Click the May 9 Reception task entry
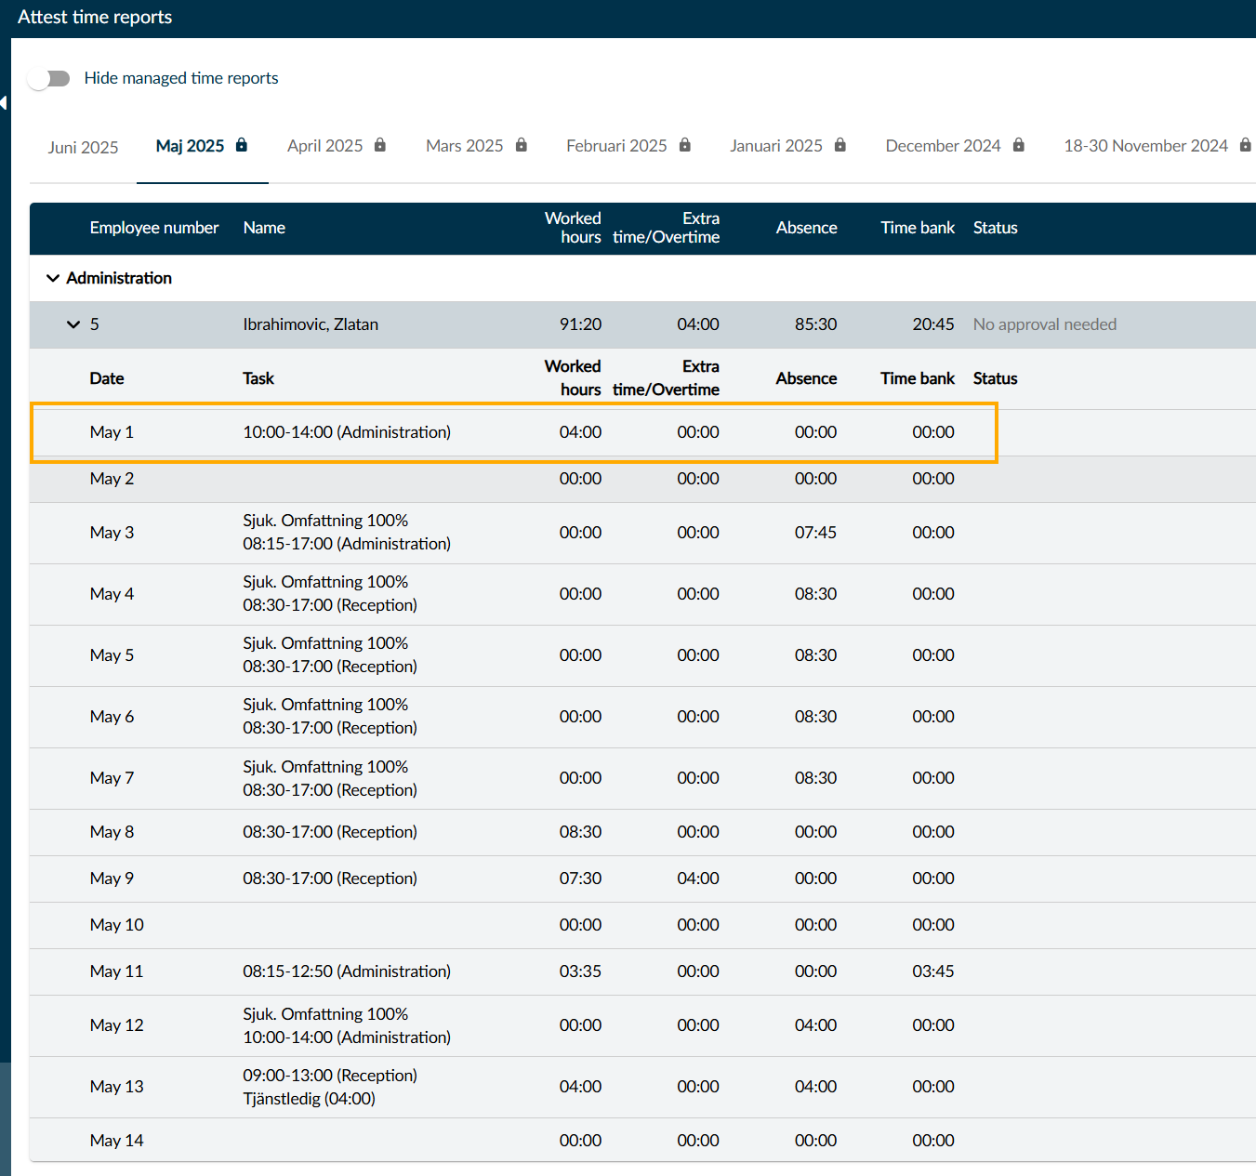The height and width of the screenshot is (1176, 1256). (x=330, y=879)
